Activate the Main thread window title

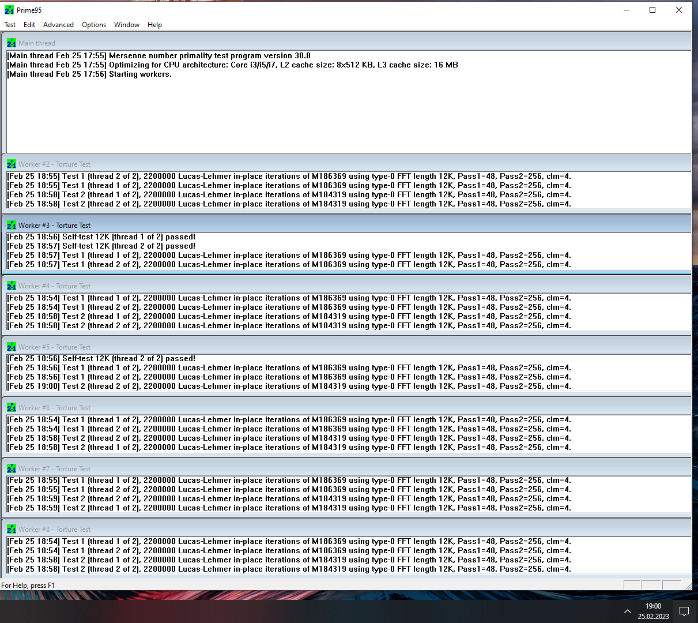(37, 43)
